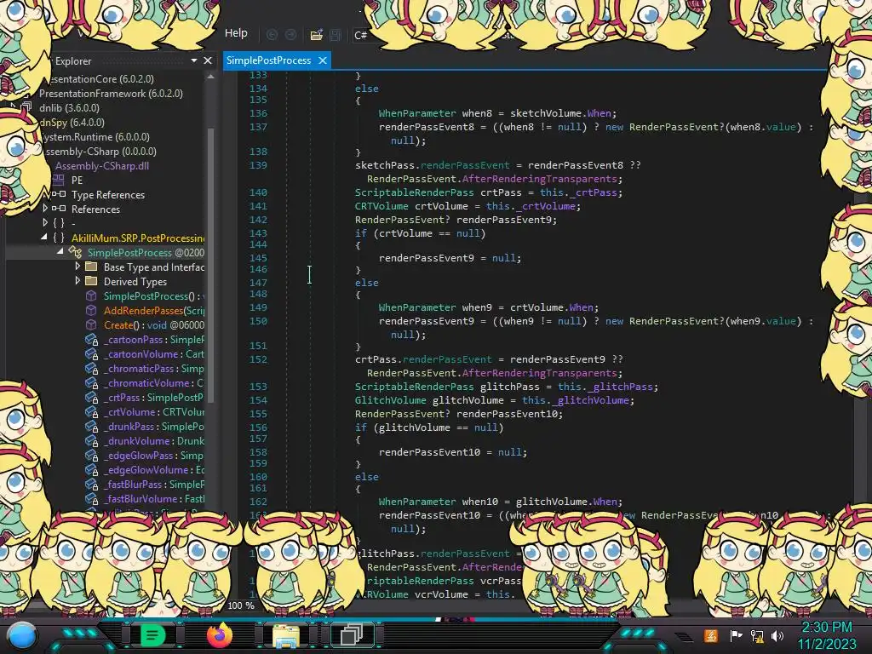Close the SimplePostProcess tab
This screenshot has height=654, width=872.
point(323,60)
